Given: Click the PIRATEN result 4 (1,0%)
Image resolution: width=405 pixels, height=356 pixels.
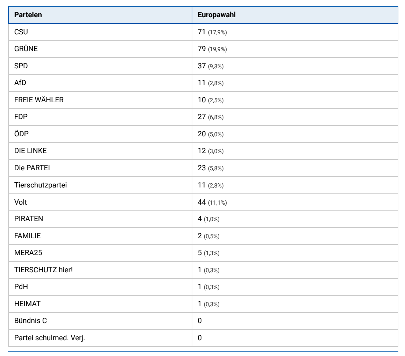Looking at the screenshot, I should [209, 219].
